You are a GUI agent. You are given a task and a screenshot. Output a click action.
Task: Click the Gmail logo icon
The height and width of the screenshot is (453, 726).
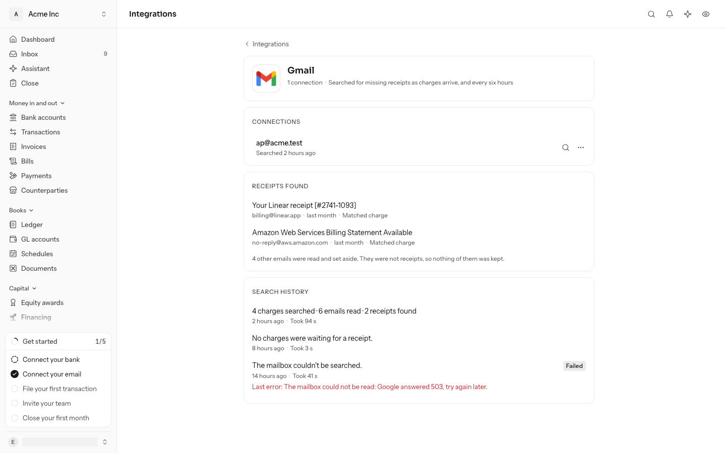click(x=266, y=79)
